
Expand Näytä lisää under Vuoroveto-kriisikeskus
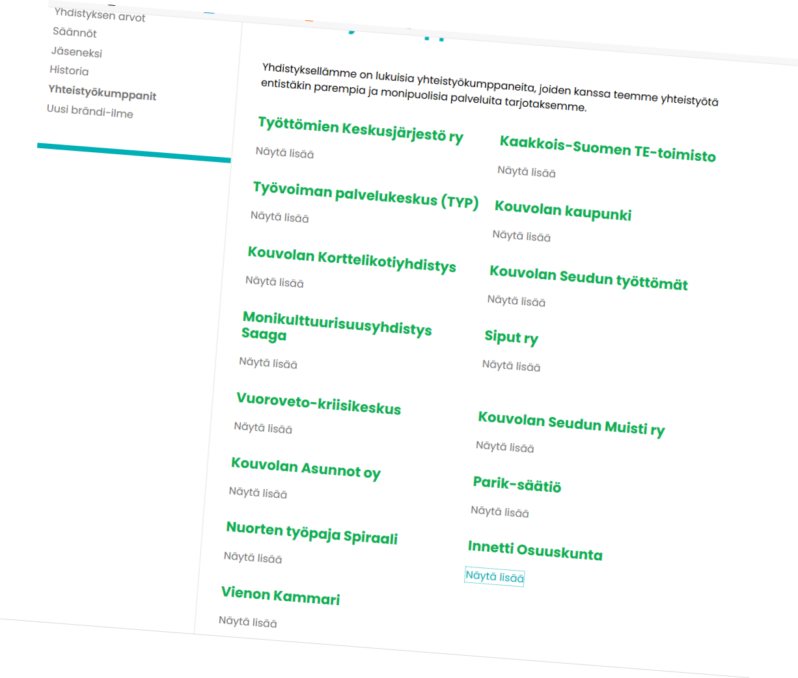tap(263, 427)
